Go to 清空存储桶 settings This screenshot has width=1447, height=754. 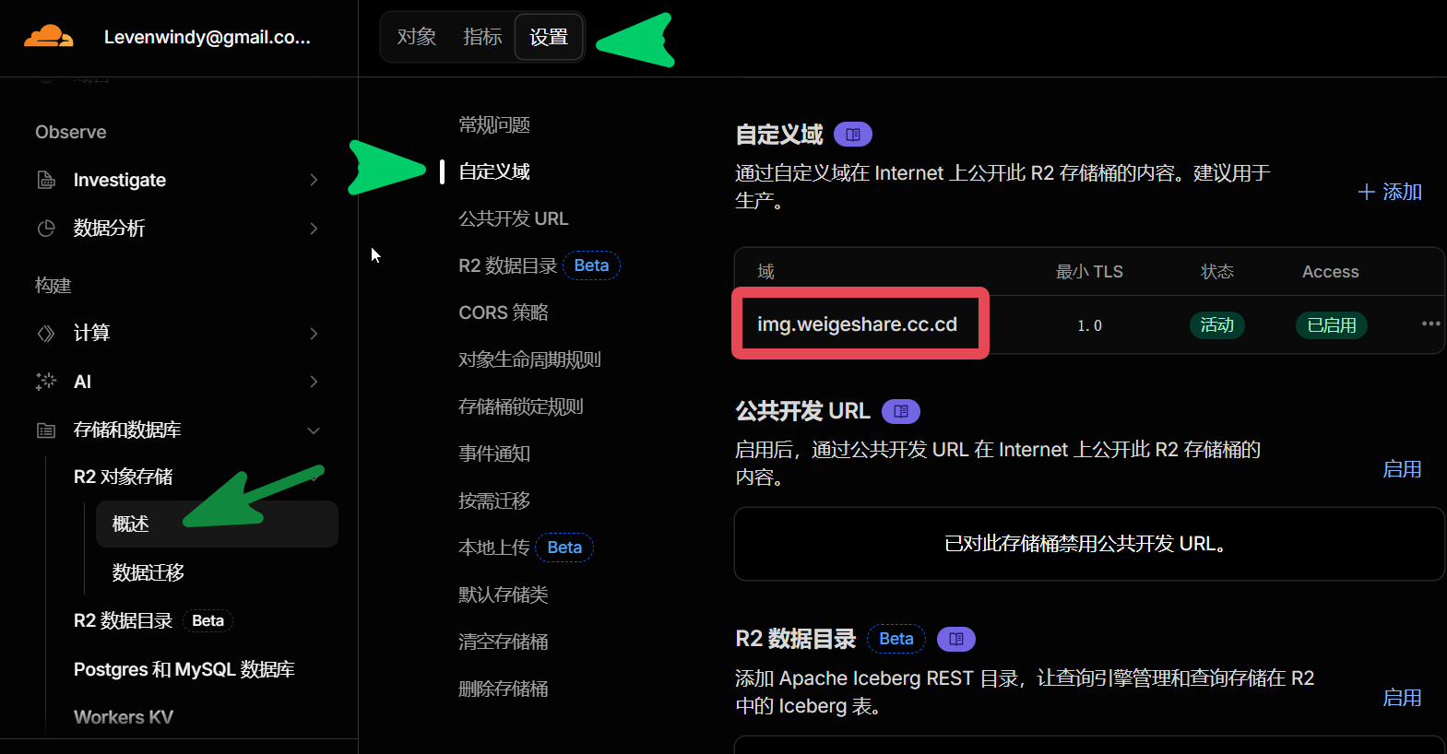coord(504,642)
